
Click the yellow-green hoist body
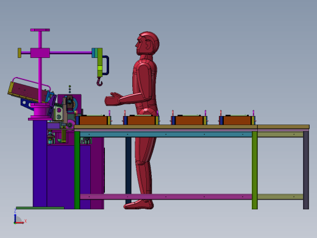pyautogui.click(x=100, y=62)
